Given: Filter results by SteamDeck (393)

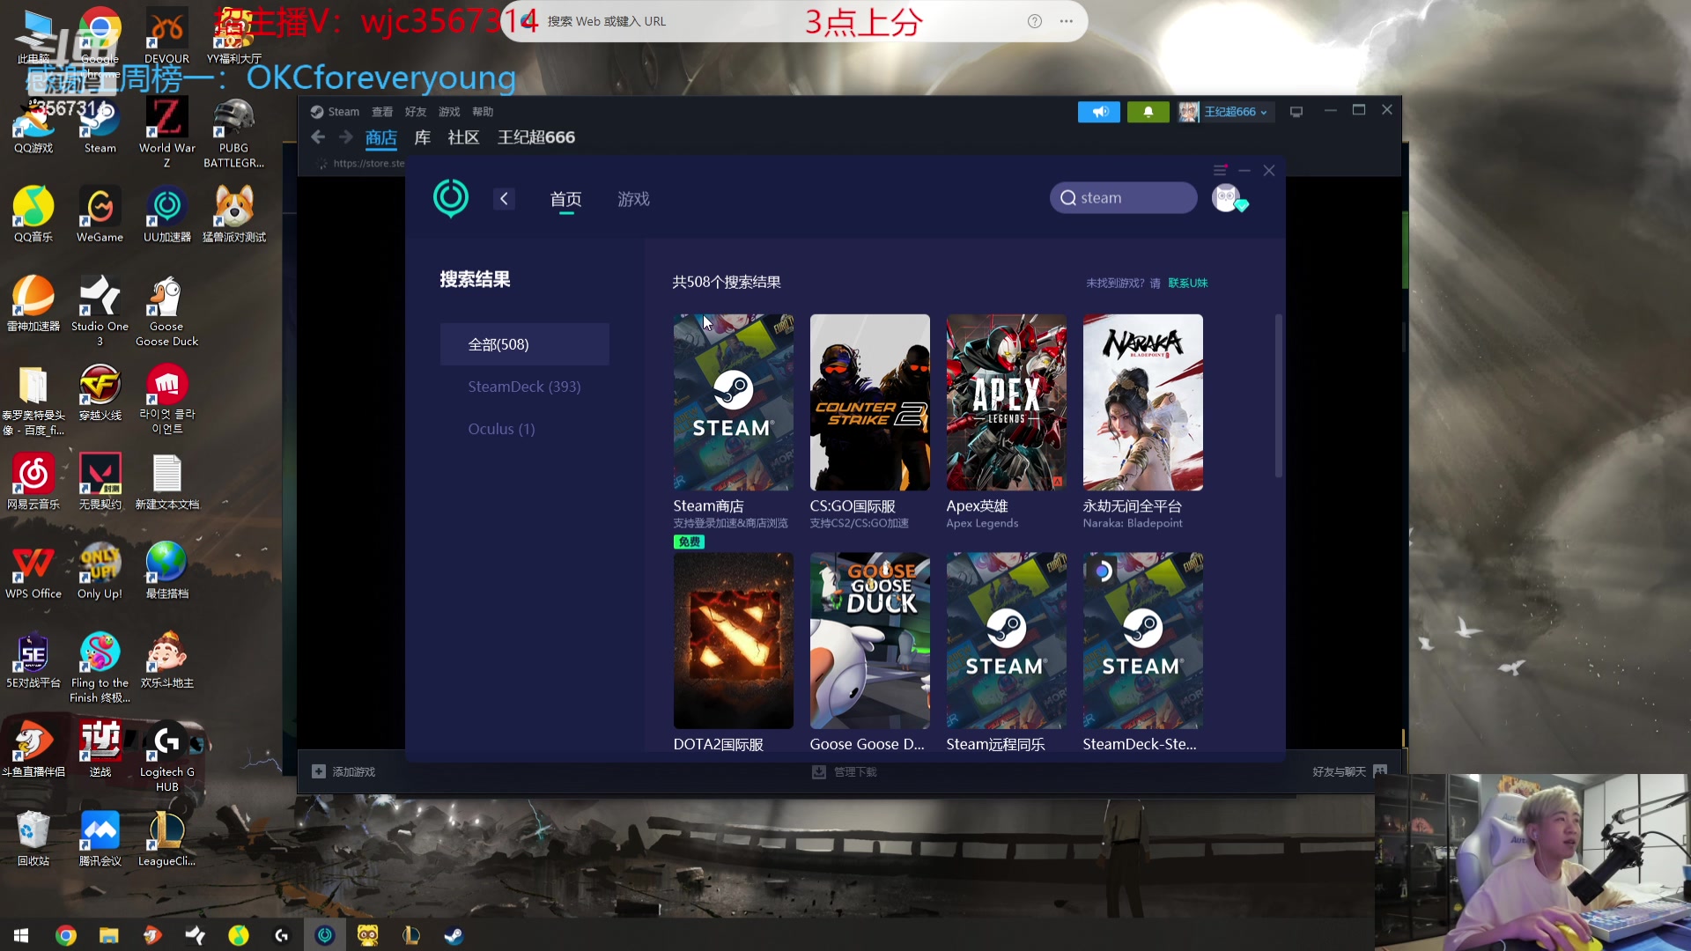Looking at the screenshot, I should (525, 387).
